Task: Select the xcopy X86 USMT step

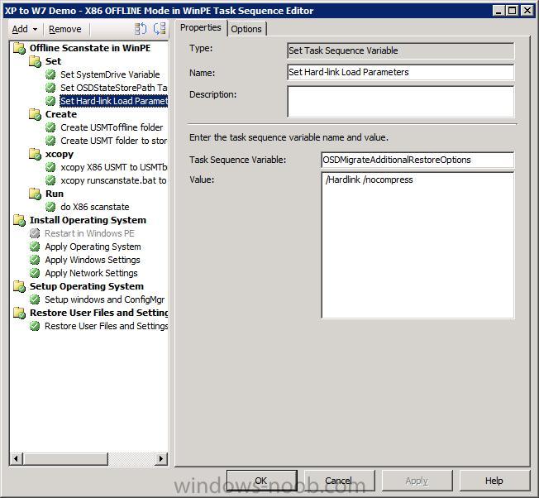Action: pos(113,167)
